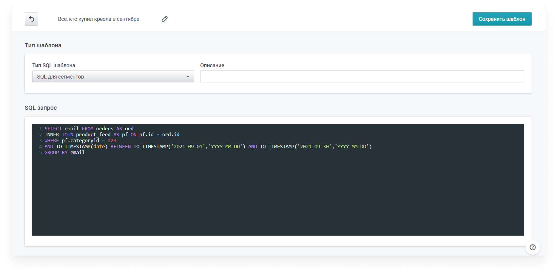Click the GROUP BY email line
Viewport: 557px width, 274px height.
click(64, 153)
